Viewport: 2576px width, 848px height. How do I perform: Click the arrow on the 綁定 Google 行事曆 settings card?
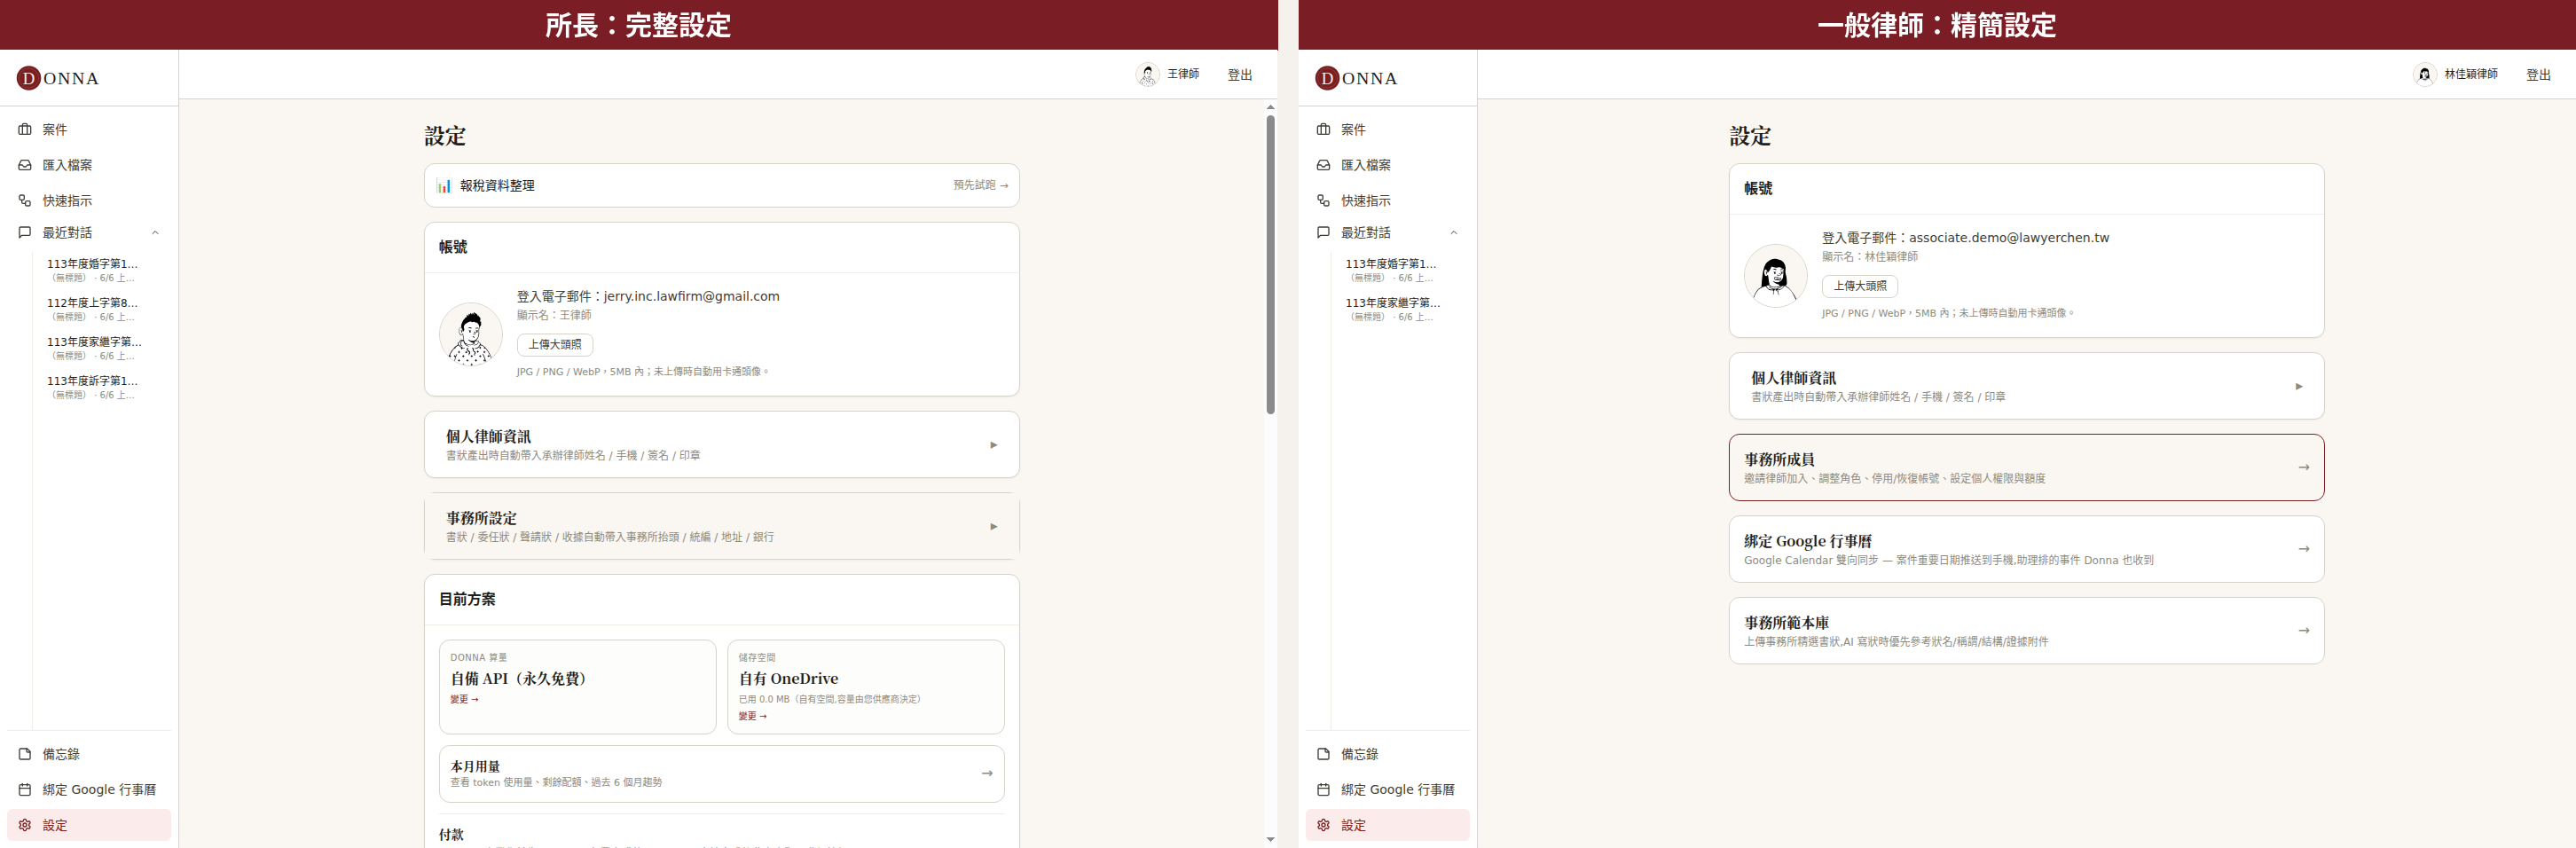[2304, 549]
